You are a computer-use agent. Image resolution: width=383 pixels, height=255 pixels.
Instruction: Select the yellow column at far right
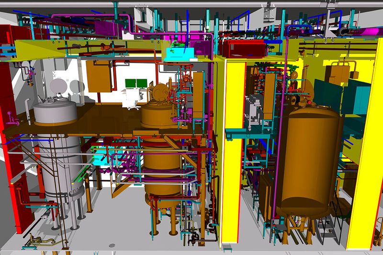point(365,167)
